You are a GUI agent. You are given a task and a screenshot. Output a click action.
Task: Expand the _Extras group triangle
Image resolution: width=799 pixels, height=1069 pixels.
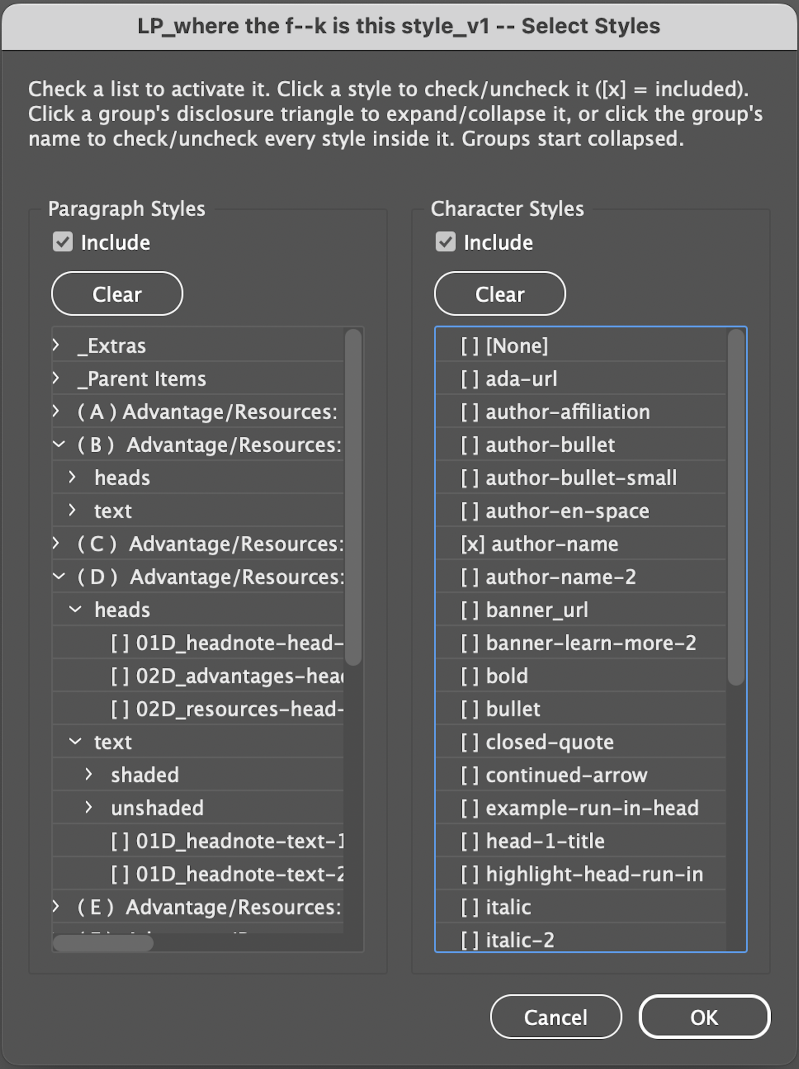tap(56, 345)
